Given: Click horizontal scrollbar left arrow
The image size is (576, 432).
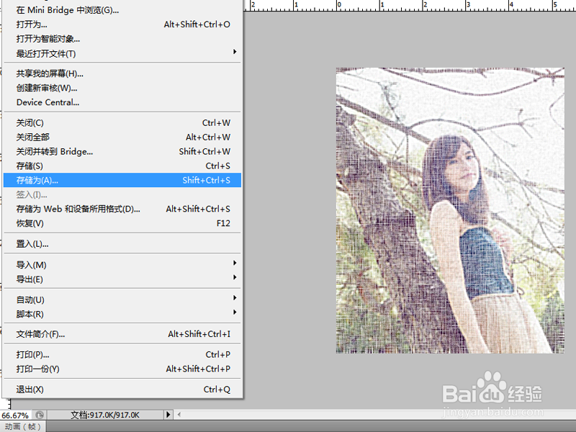Looking at the screenshot, I should pyautogui.click(x=179, y=415).
